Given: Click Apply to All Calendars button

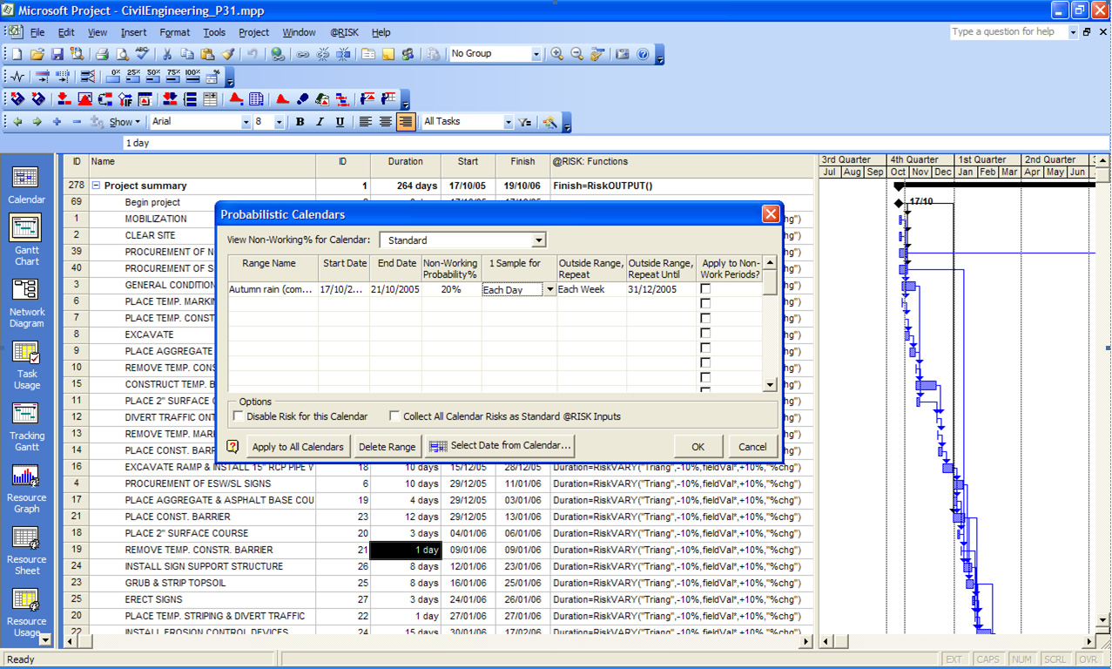Looking at the screenshot, I should pos(298,447).
